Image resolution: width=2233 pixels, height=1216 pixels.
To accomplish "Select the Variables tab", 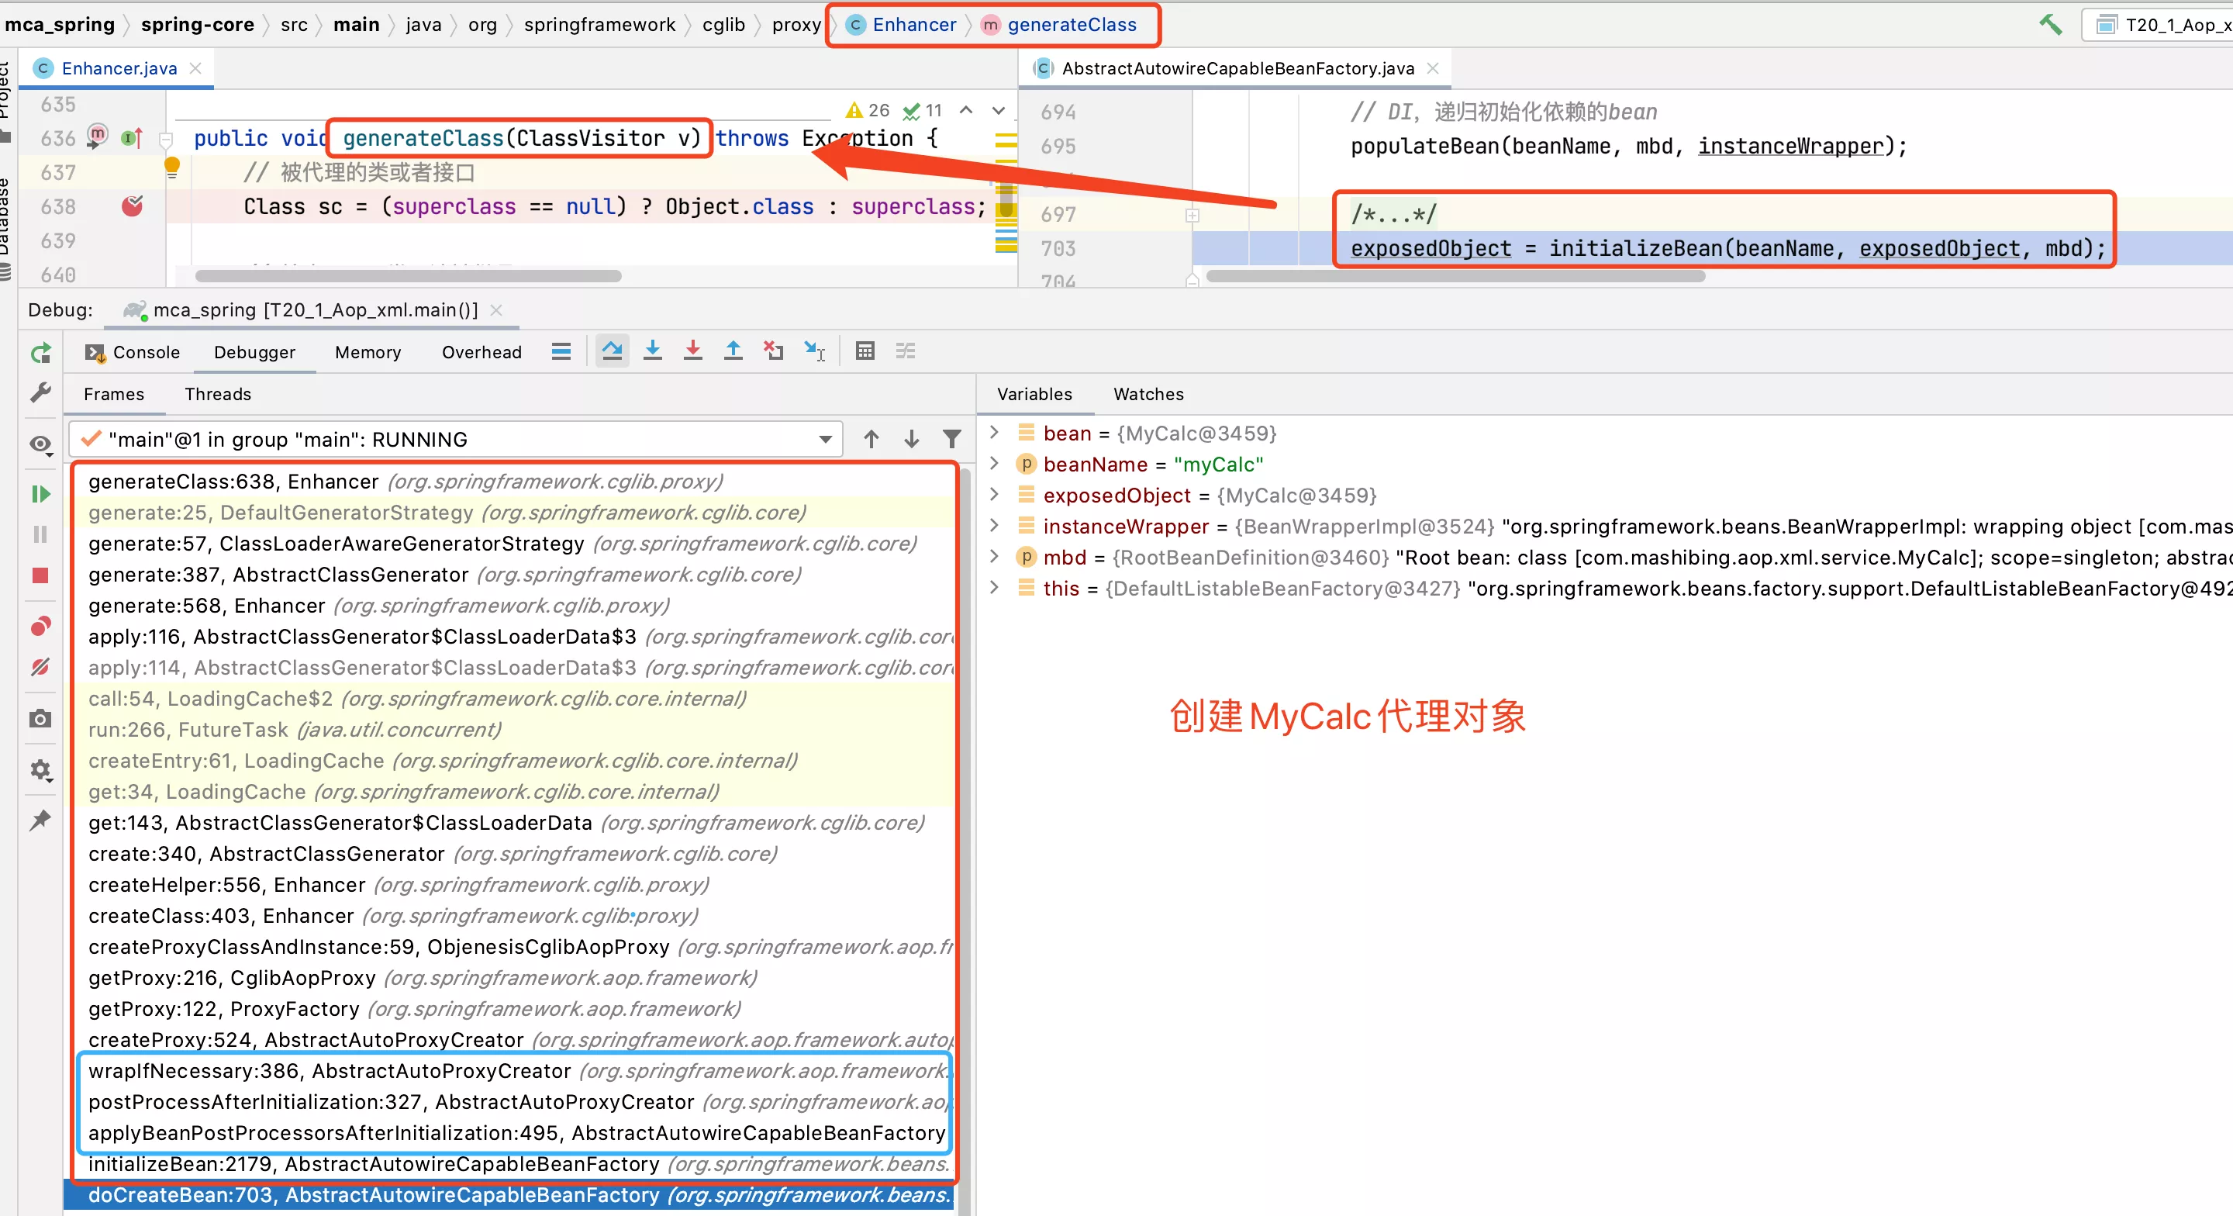I will coord(1034,394).
